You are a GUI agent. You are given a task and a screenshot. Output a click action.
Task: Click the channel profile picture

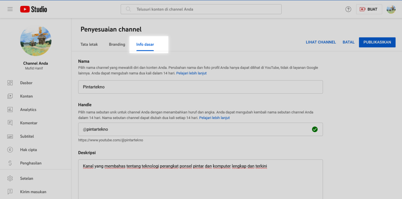pos(35,41)
